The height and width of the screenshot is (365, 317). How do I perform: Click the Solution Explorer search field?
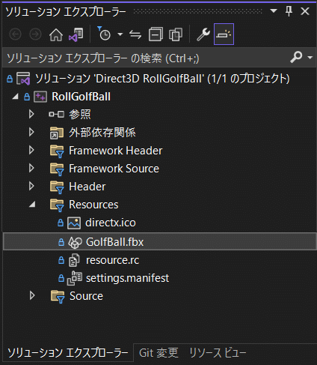pos(147,58)
